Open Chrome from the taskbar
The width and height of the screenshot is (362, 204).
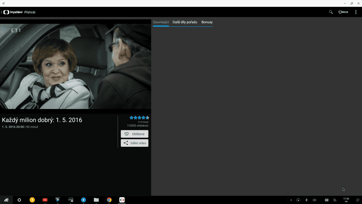pyautogui.click(x=109, y=200)
